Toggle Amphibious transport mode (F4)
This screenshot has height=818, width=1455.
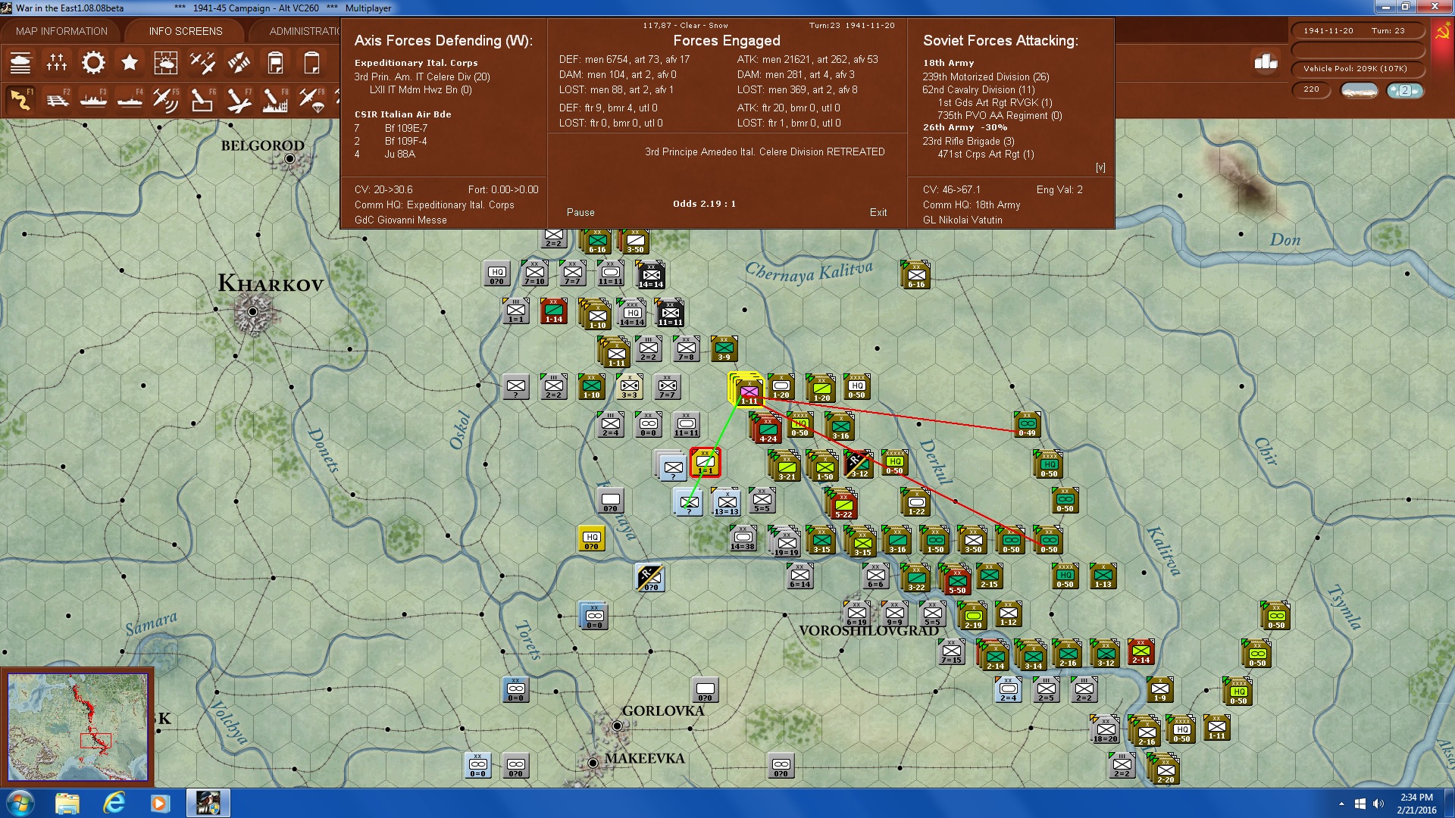130,100
